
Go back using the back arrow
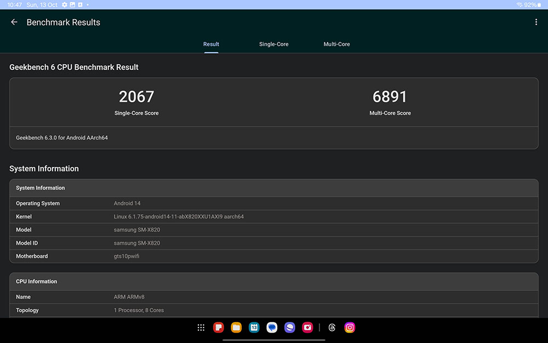pyautogui.click(x=14, y=22)
